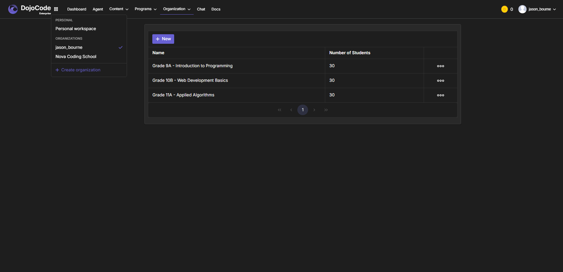Image resolution: width=563 pixels, height=272 pixels.
Task: Click the coin balance value 0
Action: [512, 9]
